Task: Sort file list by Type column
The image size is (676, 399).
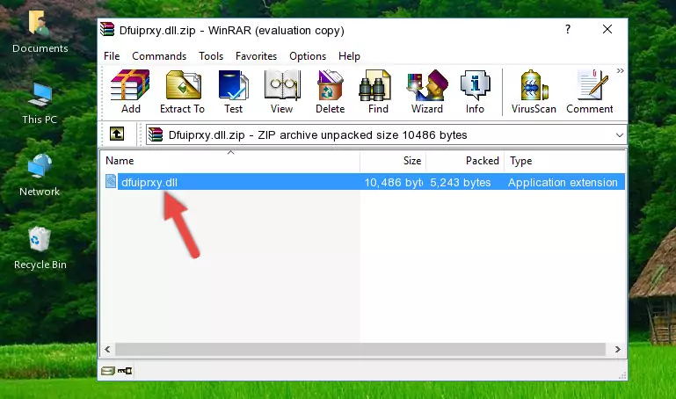Action: coord(564,161)
